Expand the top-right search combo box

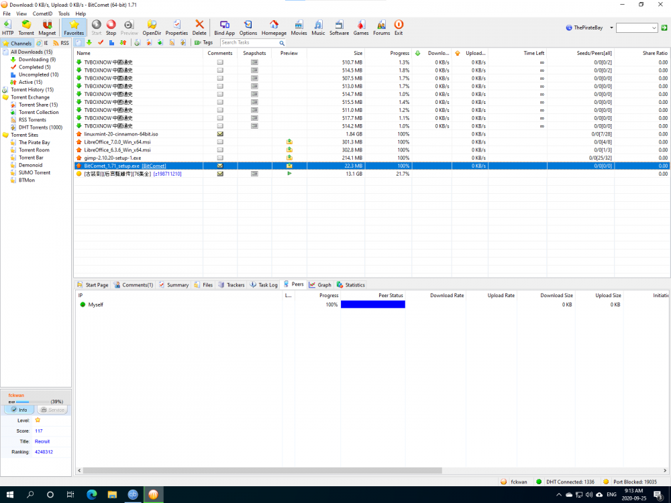click(x=654, y=27)
